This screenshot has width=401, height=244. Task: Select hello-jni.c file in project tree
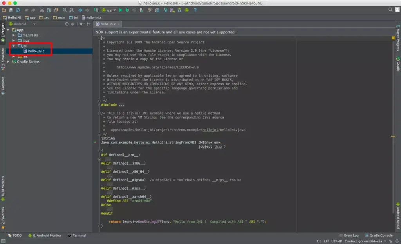point(37,51)
